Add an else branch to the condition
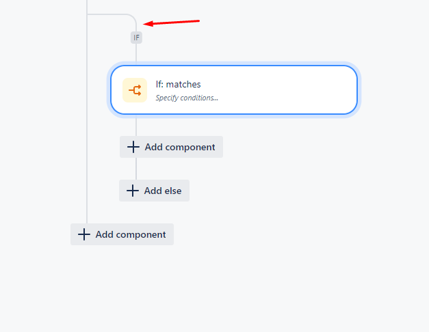 point(155,191)
